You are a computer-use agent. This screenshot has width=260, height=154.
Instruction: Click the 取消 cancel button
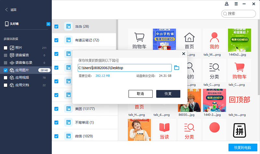coord(140,94)
